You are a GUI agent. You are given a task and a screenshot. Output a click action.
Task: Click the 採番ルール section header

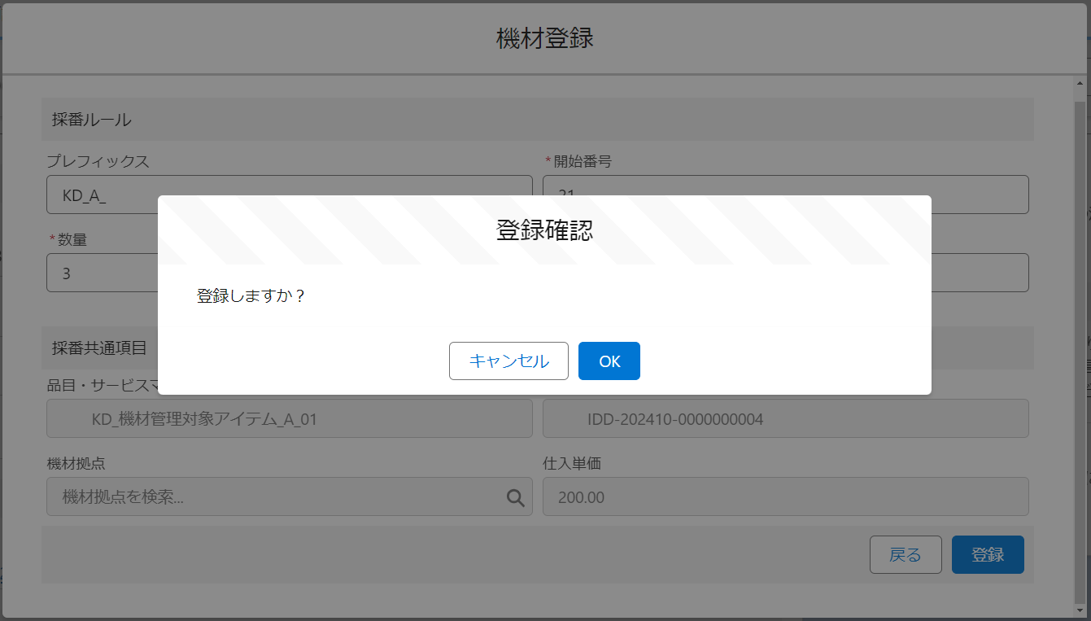coord(92,120)
